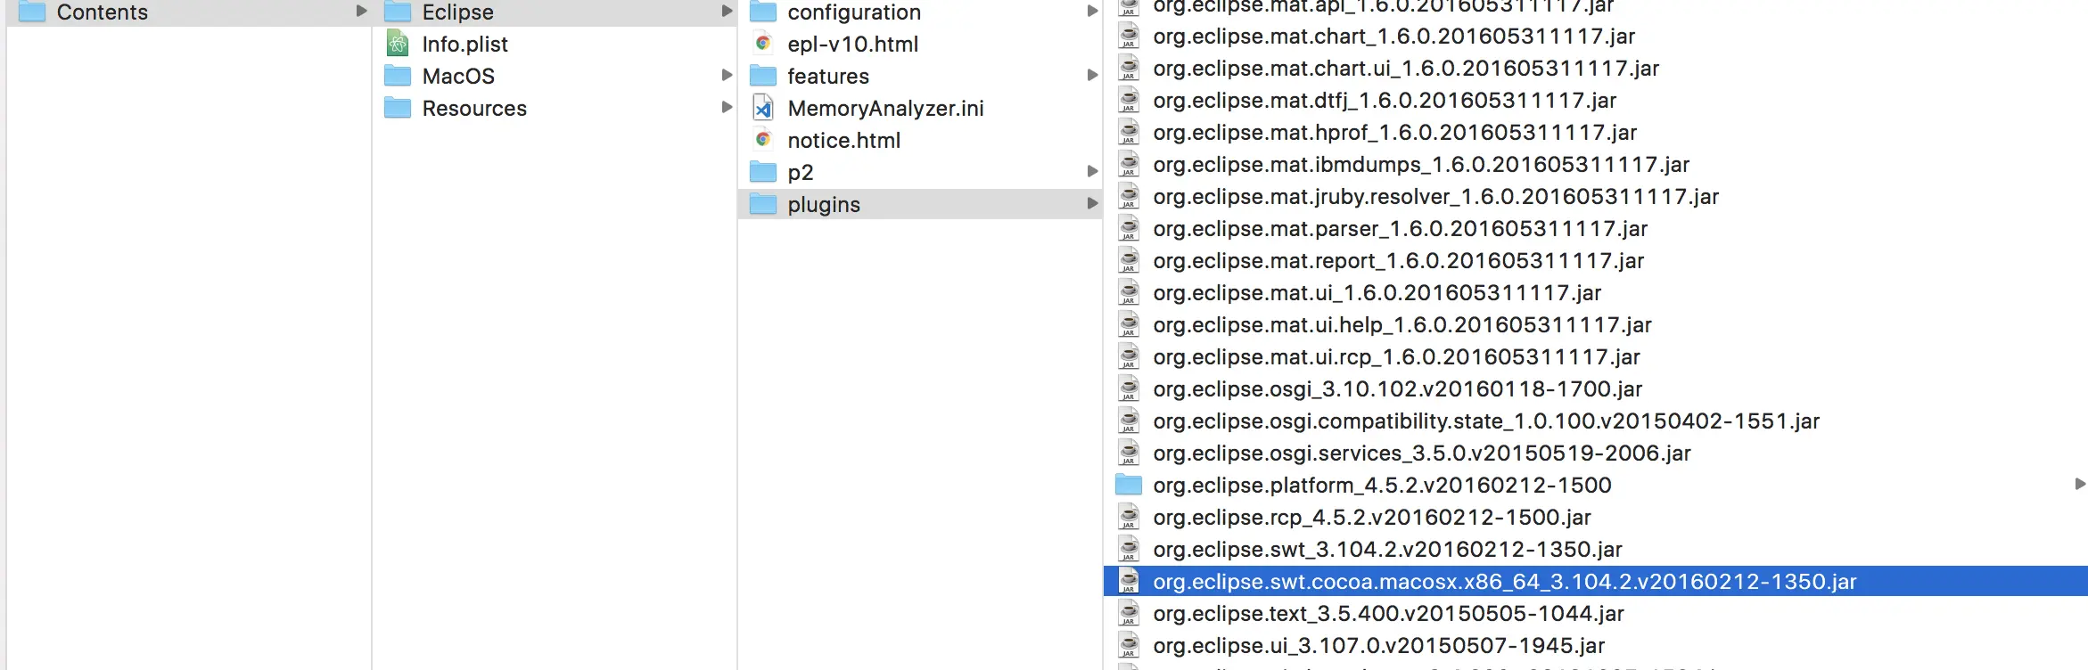Click the Info.plist file icon
Screen dimensions: 2088x670
(x=398, y=43)
